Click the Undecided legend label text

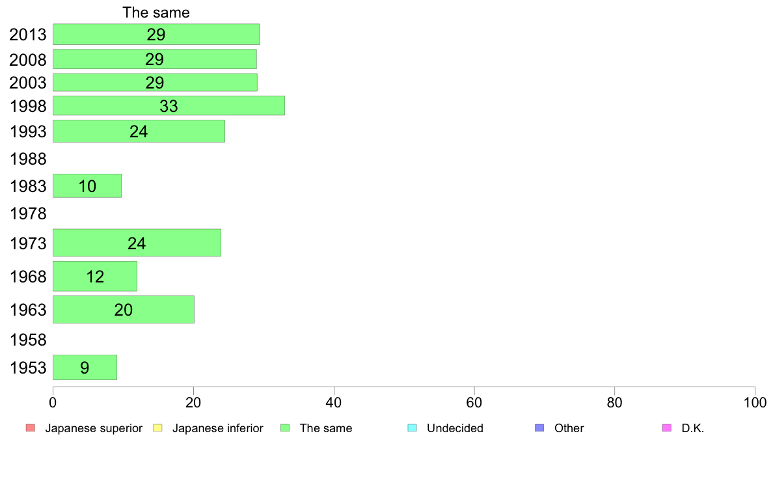coord(455,428)
